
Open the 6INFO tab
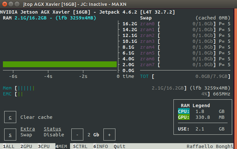(101, 146)
